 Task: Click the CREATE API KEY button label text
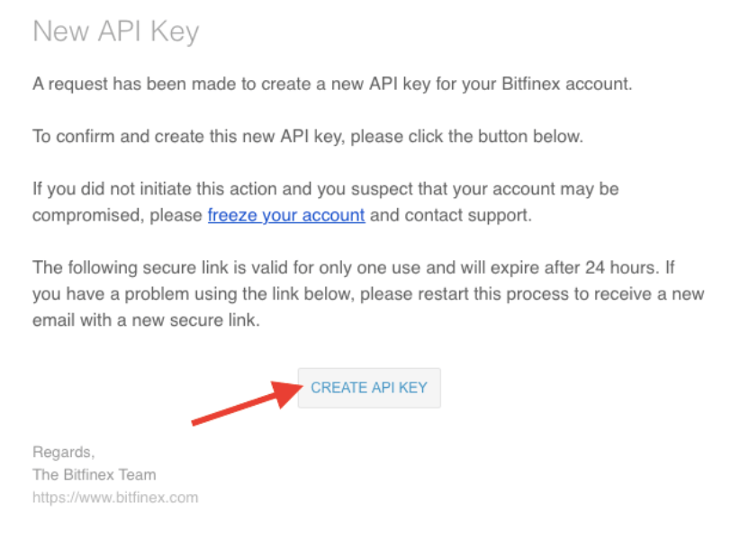[369, 388]
